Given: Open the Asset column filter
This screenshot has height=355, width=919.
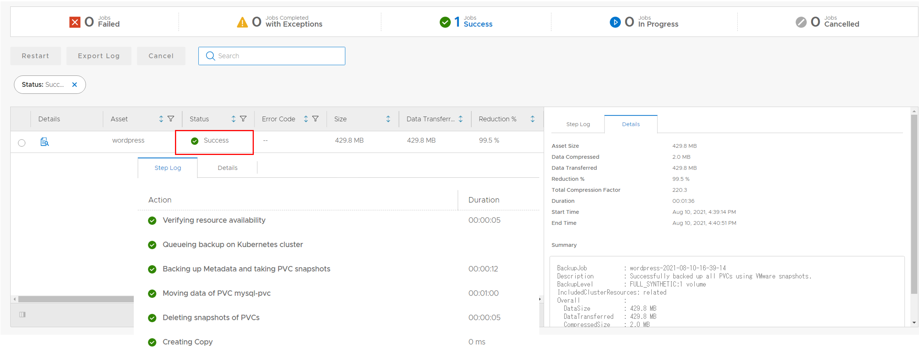Looking at the screenshot, I should point(171,119).
